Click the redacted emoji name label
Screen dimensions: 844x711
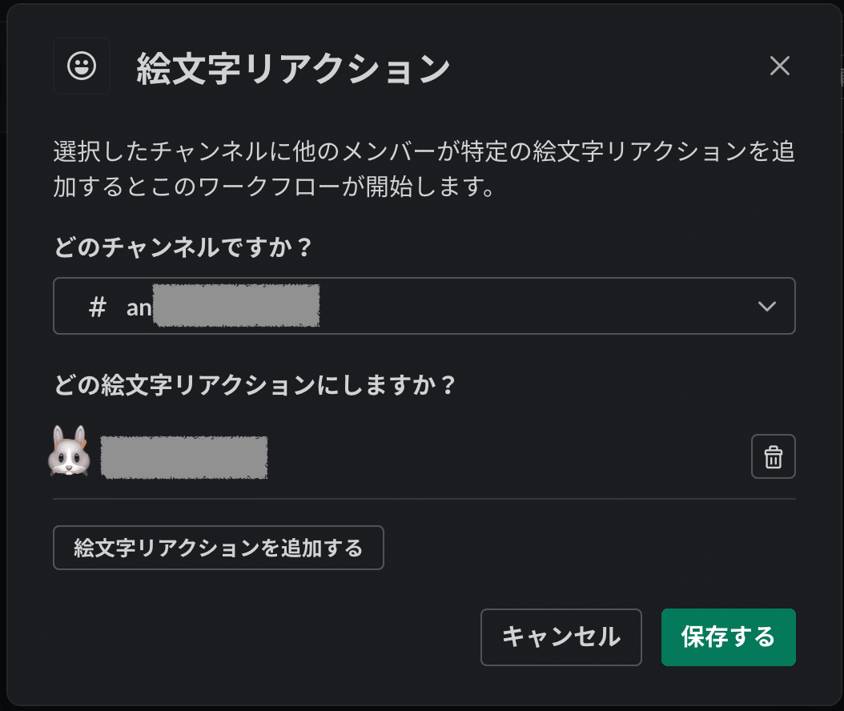pyautogui.click(x=184, y=456)
